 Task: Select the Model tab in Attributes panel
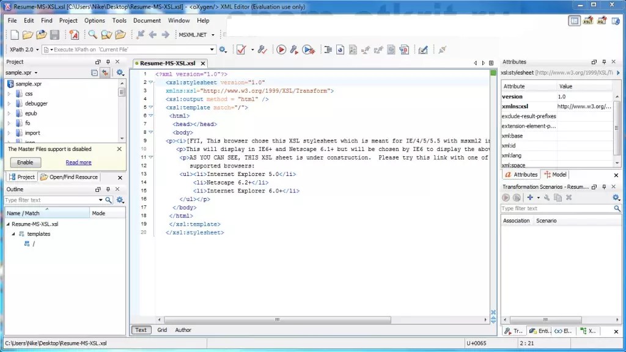(x=555, y=174)
